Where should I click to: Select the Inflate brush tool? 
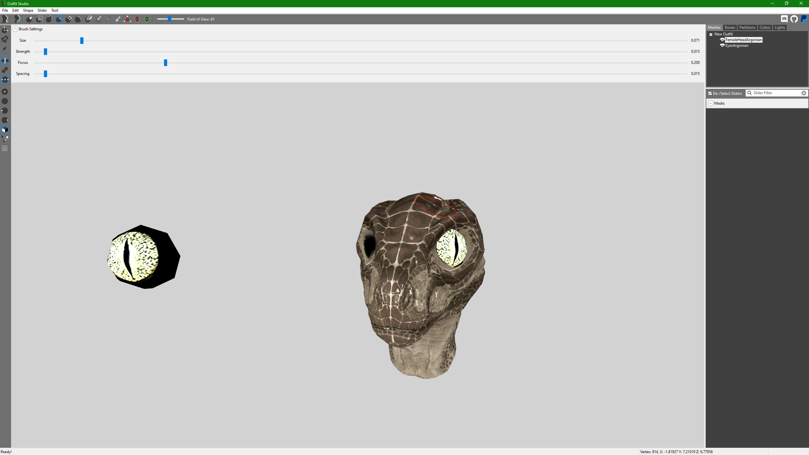coord(49,19)
